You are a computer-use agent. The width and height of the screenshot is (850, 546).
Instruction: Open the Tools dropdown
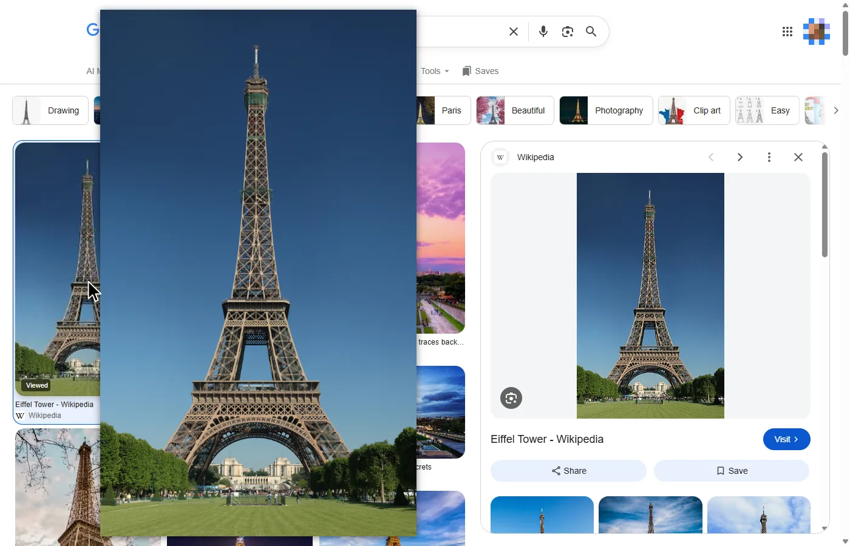(x=435, y=71)
